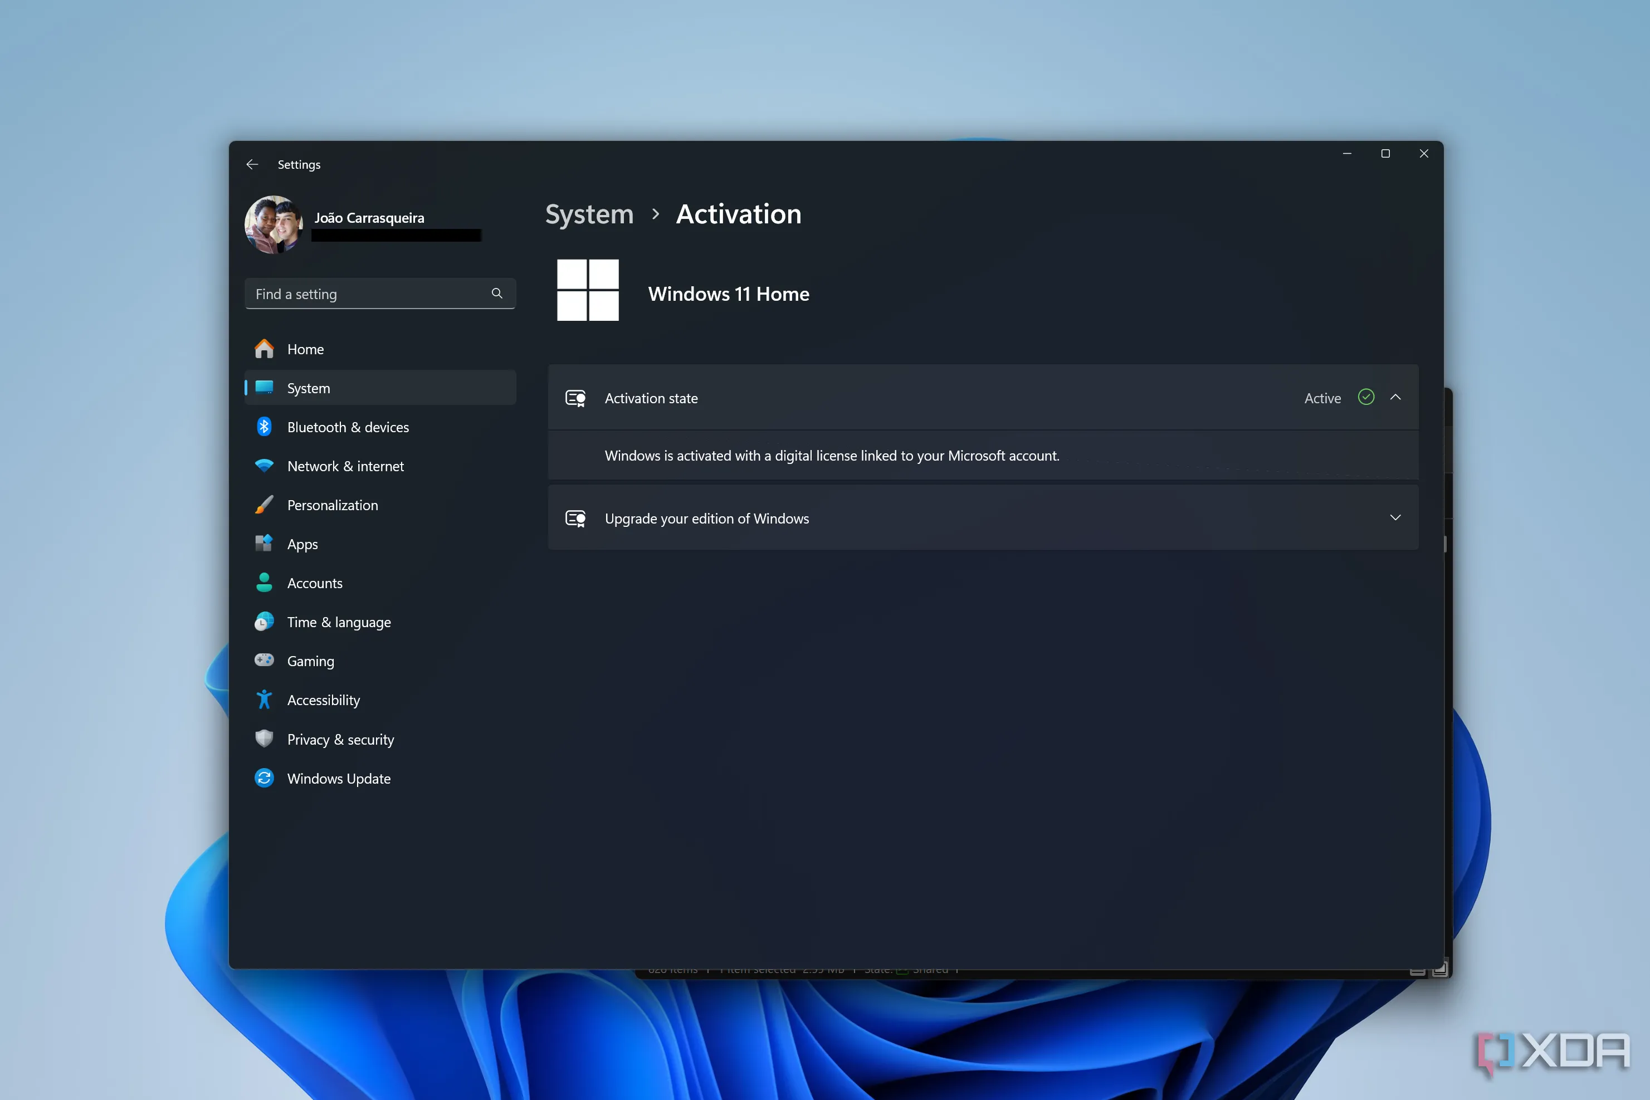The image size is (1650, 1100).
Task: Click the Privacy shield icon
Action: point(264,739)
